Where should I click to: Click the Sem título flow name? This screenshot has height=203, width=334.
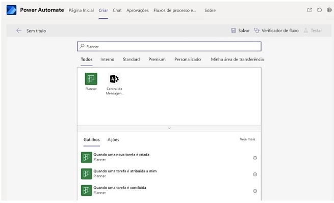(36, 31)
